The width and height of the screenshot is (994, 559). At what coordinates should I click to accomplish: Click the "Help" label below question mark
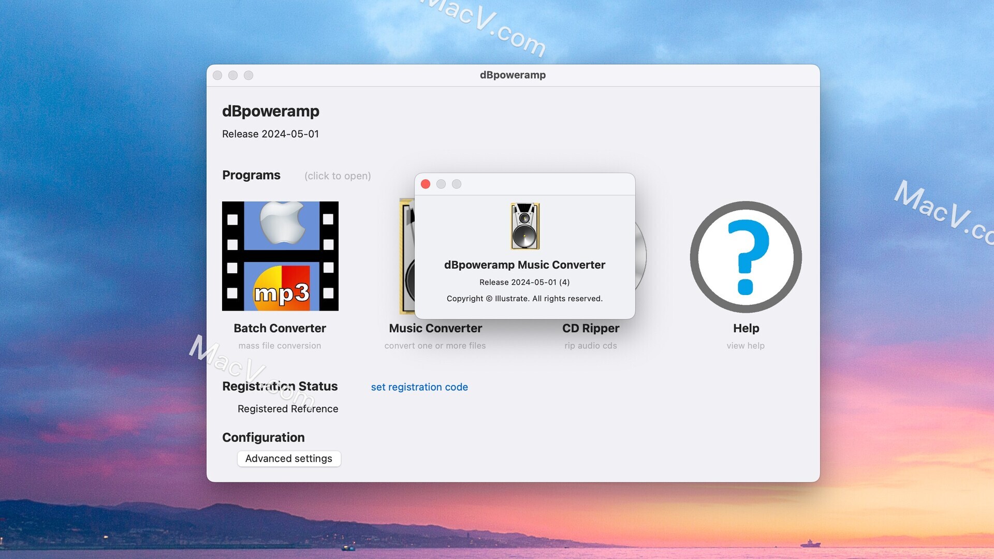pos(746,328)
